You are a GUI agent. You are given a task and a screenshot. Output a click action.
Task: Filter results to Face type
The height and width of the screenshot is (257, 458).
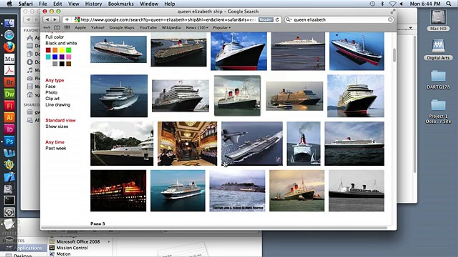tap(50, 86)
